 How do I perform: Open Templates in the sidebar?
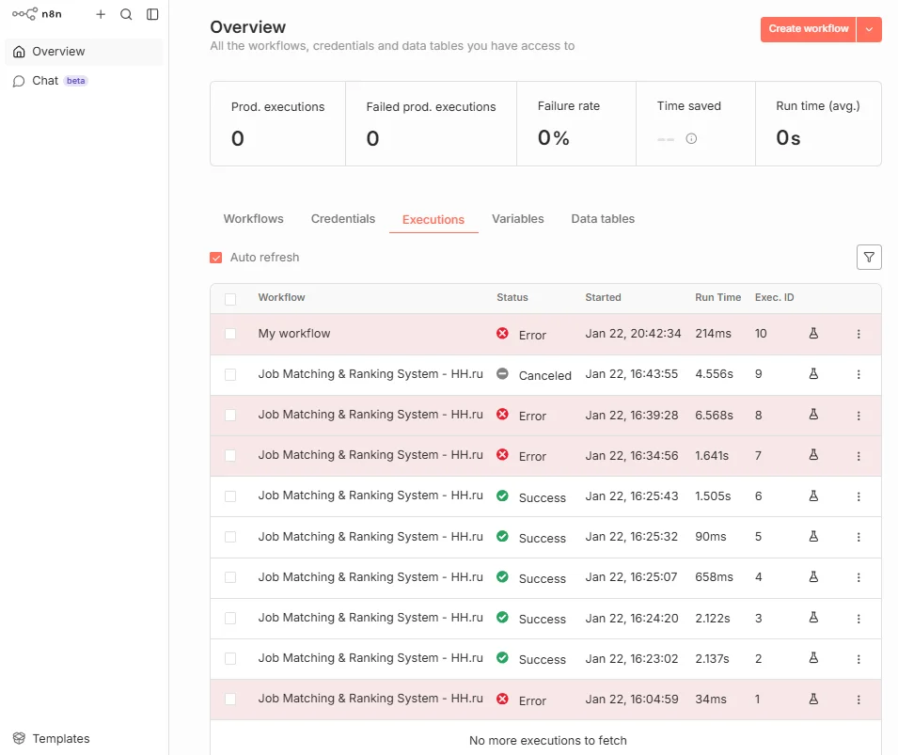click(61, 739)
